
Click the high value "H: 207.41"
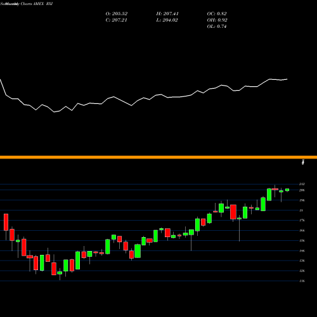point(167,14)
